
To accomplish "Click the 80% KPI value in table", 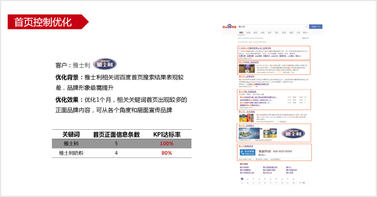I will [x=166, y=153].
